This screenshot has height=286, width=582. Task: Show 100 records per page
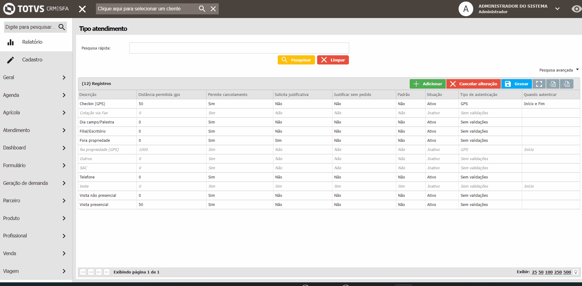549,272
